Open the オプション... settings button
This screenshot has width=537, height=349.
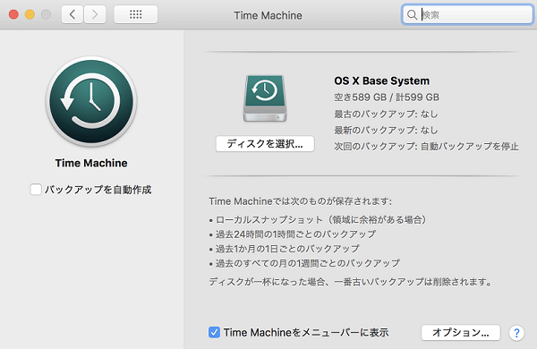(x=461, y=333)
